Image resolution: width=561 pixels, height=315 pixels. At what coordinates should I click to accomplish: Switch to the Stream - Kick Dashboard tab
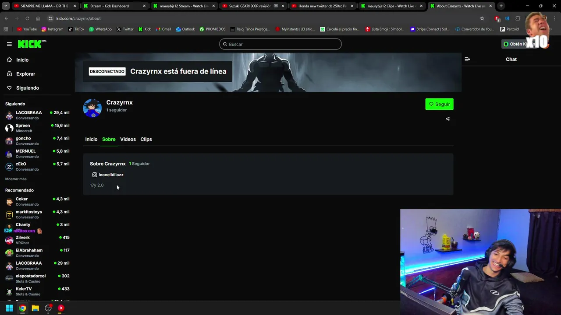click(115, 6)
